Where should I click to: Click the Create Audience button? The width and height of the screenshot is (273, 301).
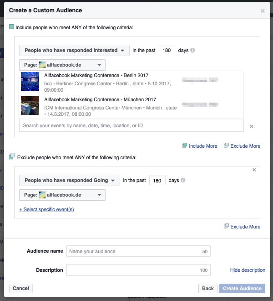click(x=242, y=288)
